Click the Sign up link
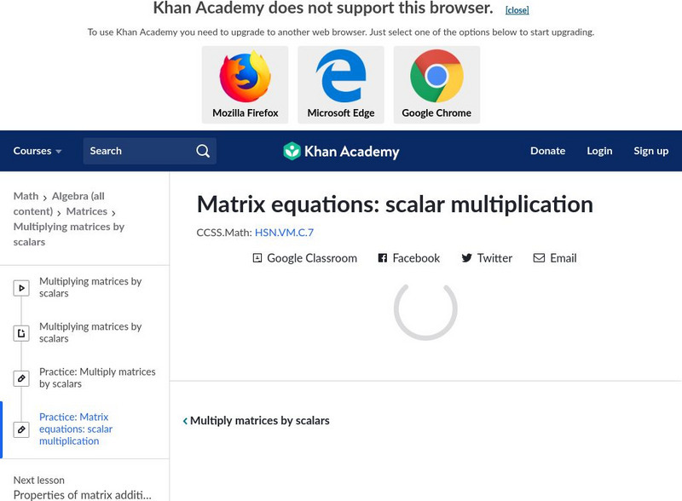682x501 pixels. click(650, 151)
